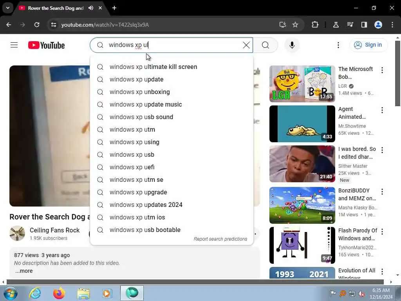The image size is (401, 301).
Task: Select suggestion windows xp utm ios
Action: pos(172,217)
